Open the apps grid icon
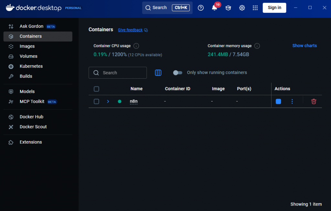 [x=255, y=8]
